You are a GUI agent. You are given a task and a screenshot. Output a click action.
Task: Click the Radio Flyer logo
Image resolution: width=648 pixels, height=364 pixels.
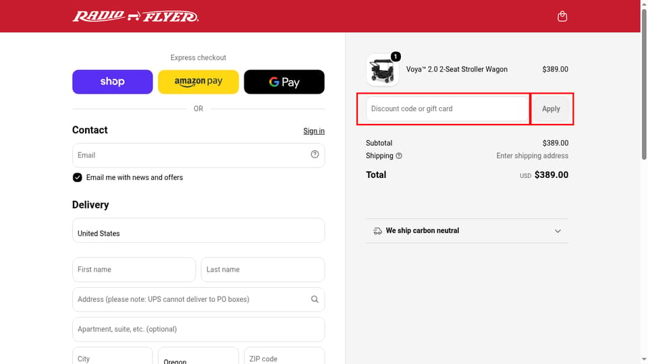(x=136, y=16)
